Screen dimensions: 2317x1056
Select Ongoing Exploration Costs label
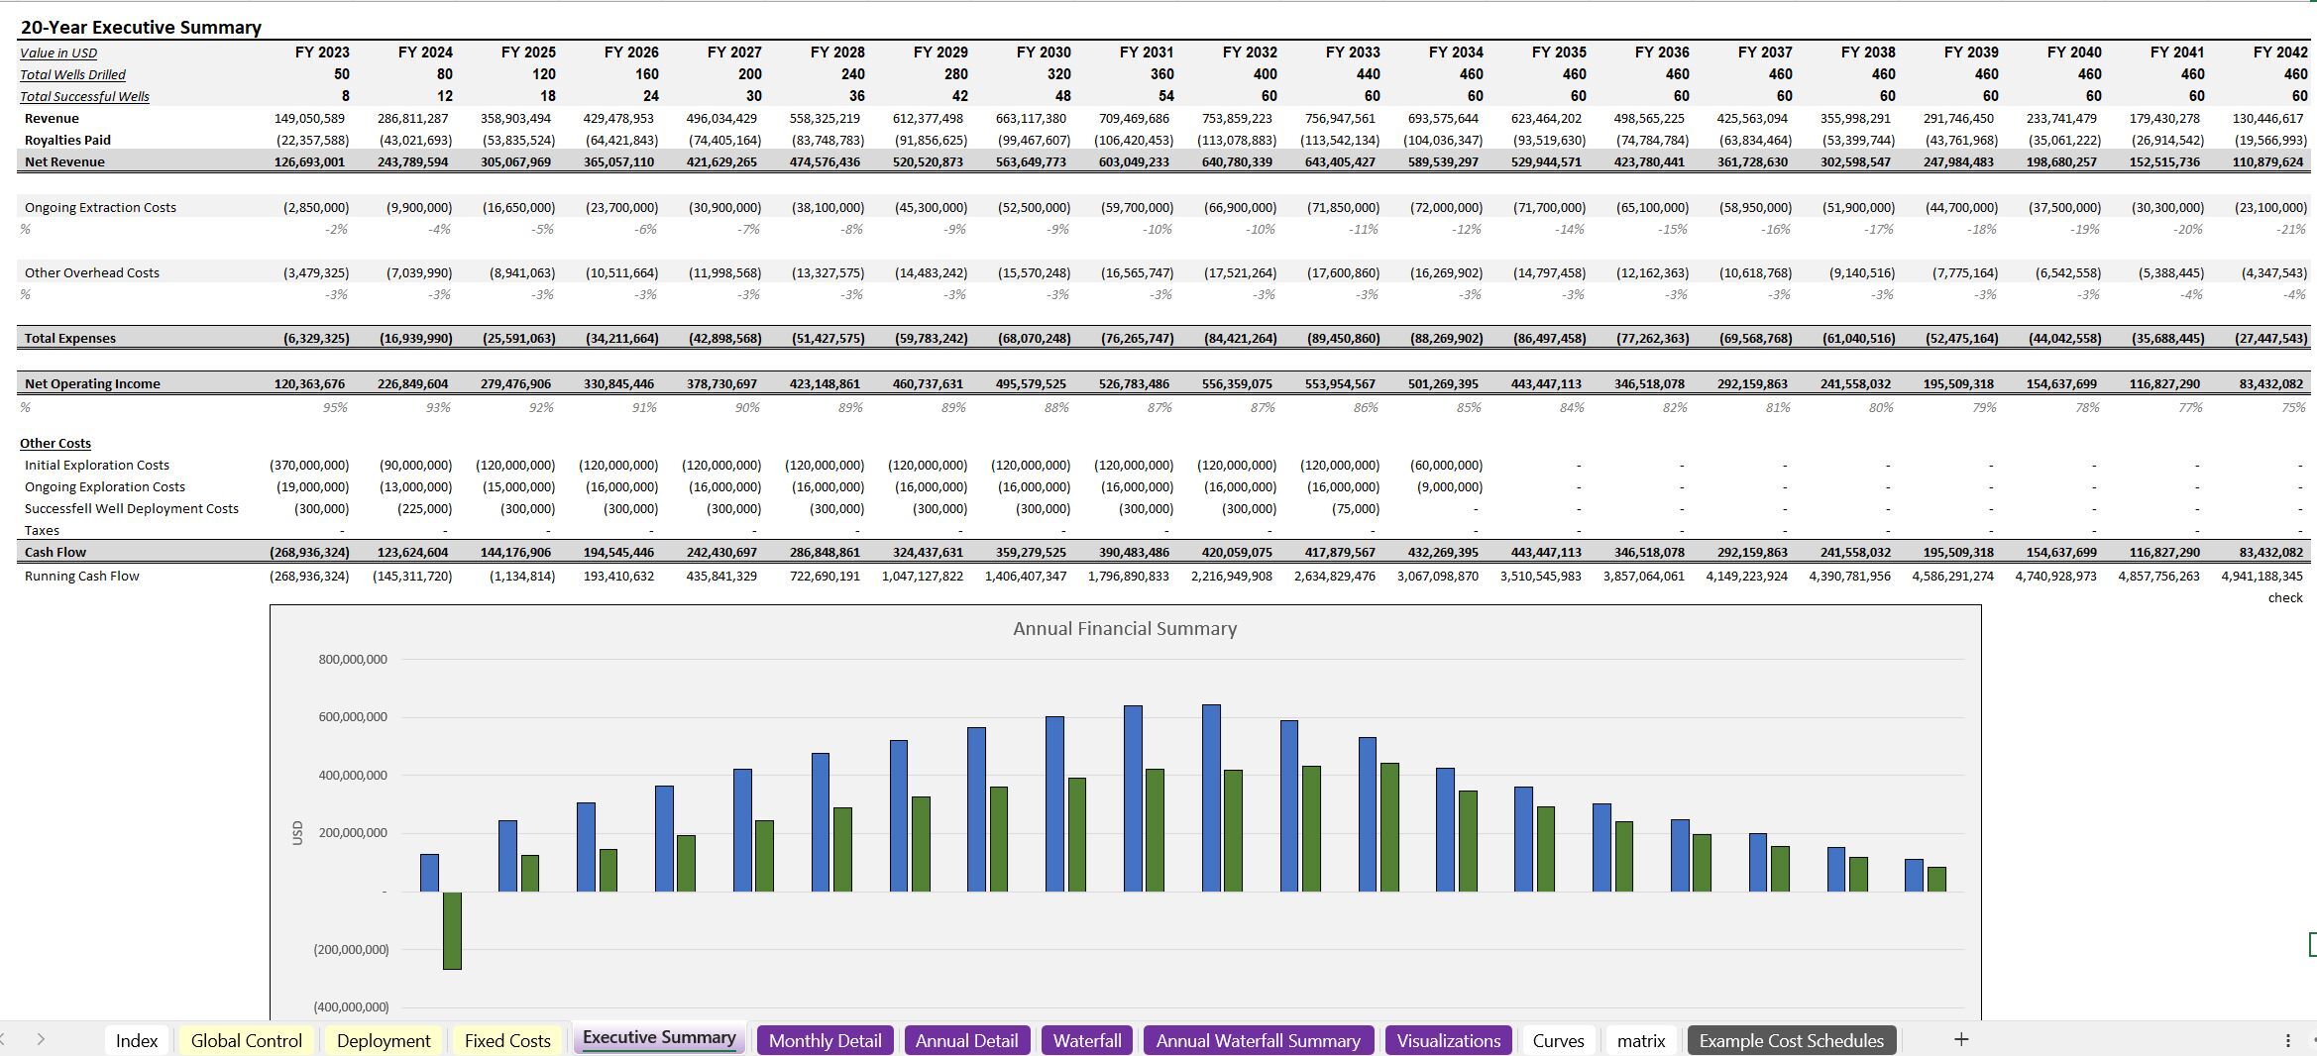tap(105, 486)
